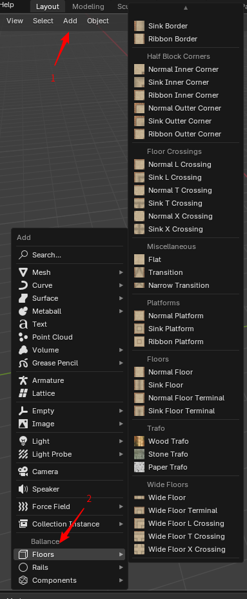247x599 pixels.
Task: Click the Wide Floor X Crossing icon
Action: click(x=139, y=549)
